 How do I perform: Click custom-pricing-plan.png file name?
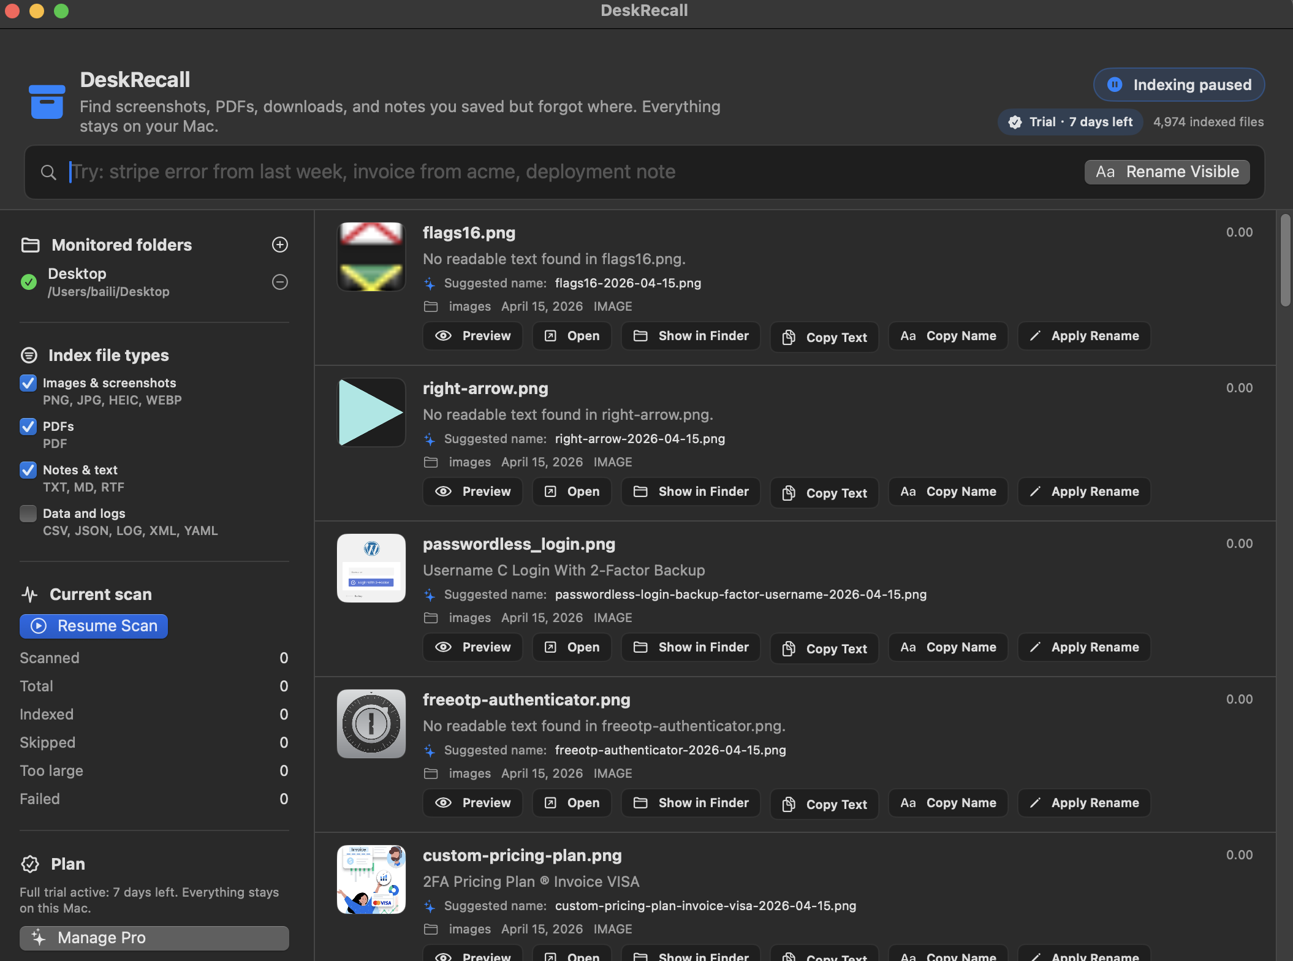pos(522,856)
